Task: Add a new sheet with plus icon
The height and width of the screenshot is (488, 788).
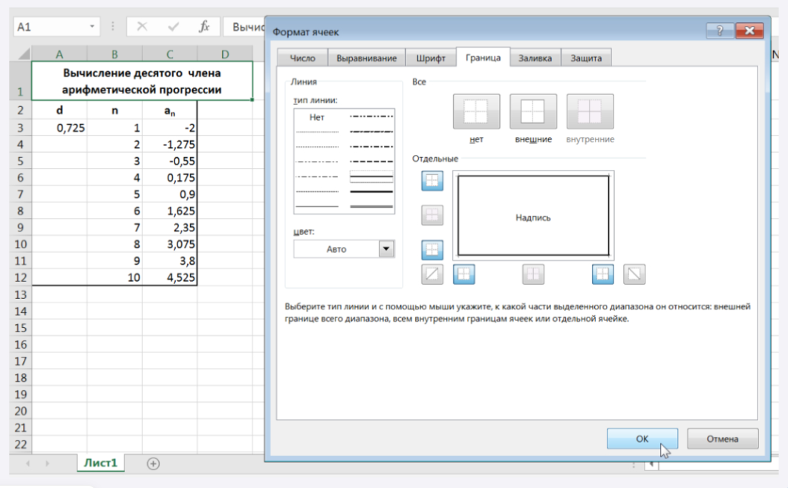Action: click(x=153, y=463)
